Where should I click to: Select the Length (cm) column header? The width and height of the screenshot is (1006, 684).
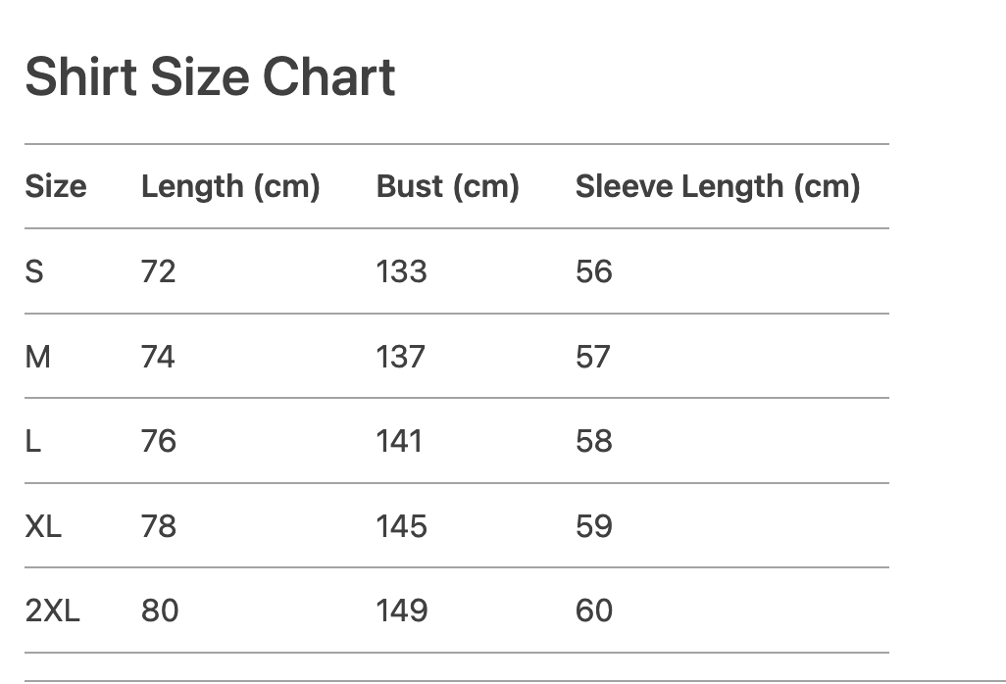230,186
